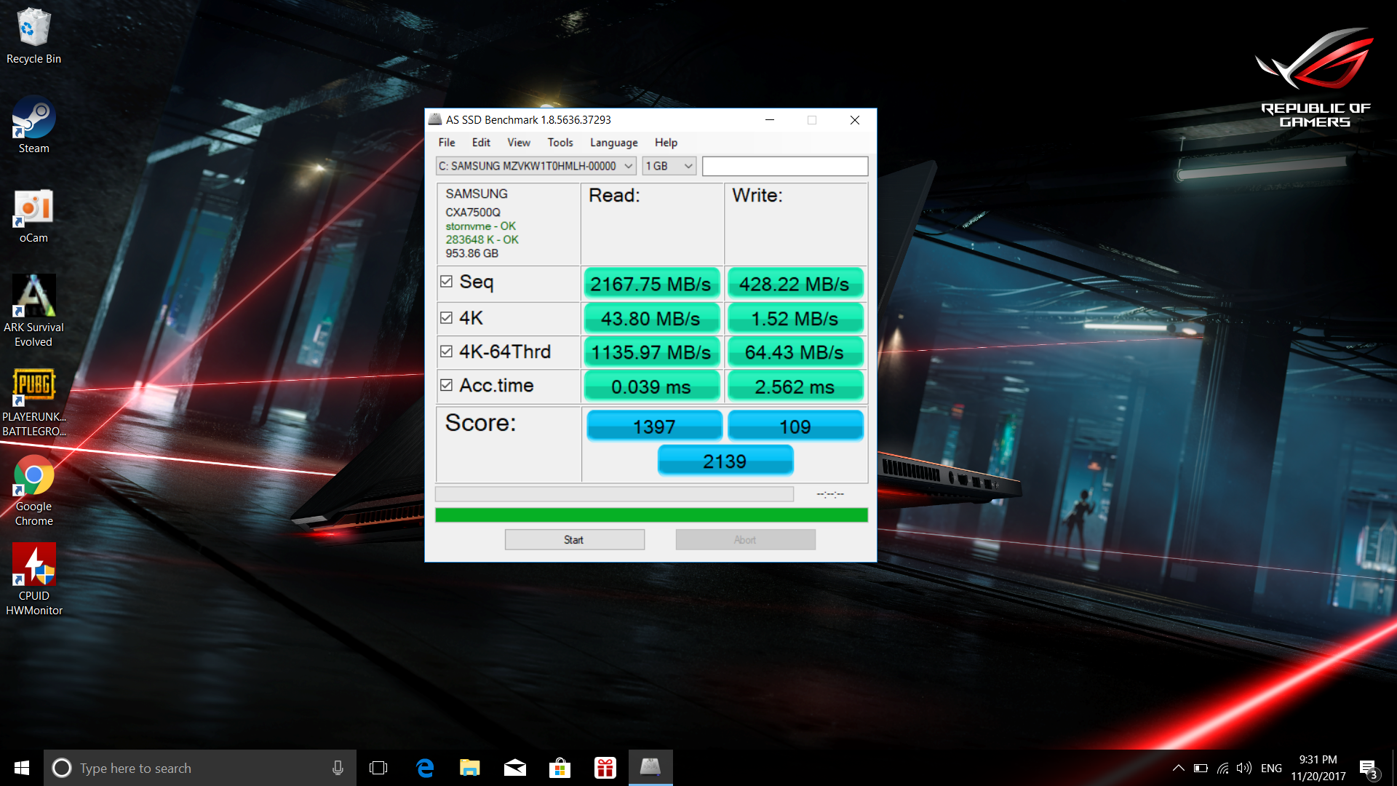Switch the ENG input language indicator
The height and width of the screenshot is (786, 1397).
(1271, 768)
